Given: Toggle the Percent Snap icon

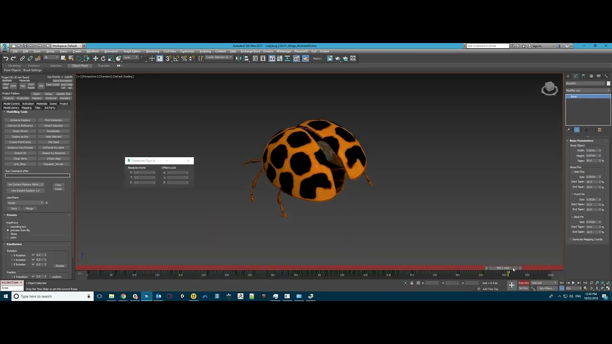Looking at the screenshot, I should click(x=184, y=58).
